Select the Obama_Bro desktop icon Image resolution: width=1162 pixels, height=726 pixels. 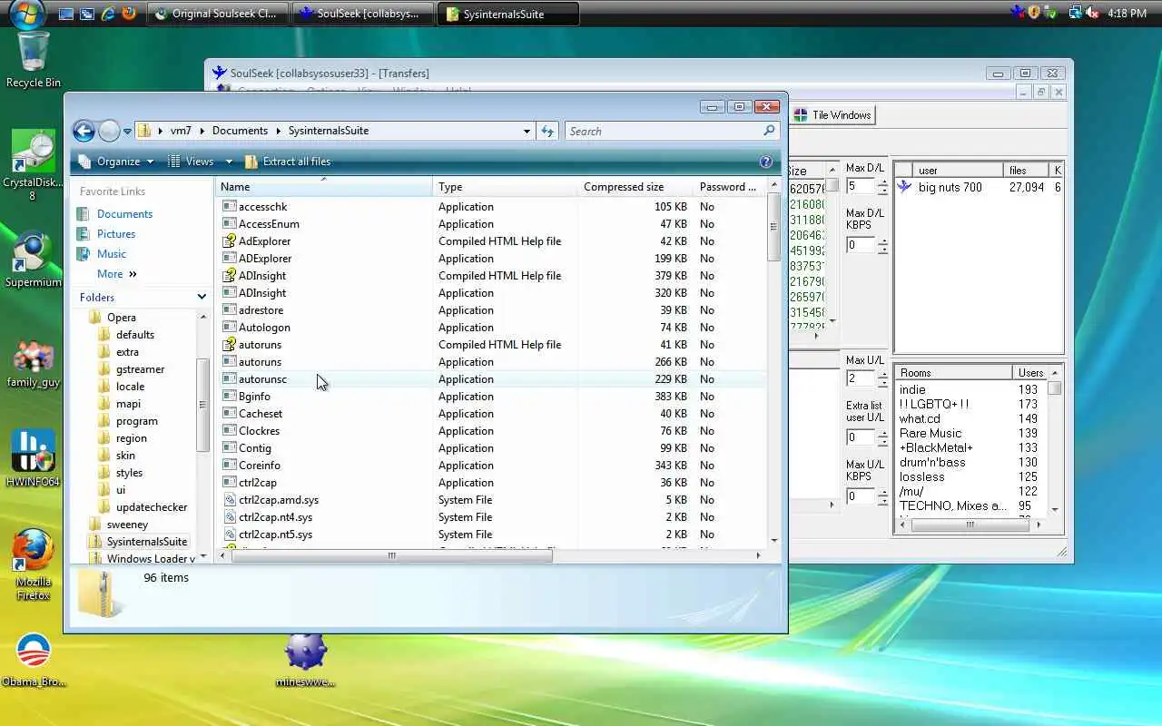pos(33,660)
